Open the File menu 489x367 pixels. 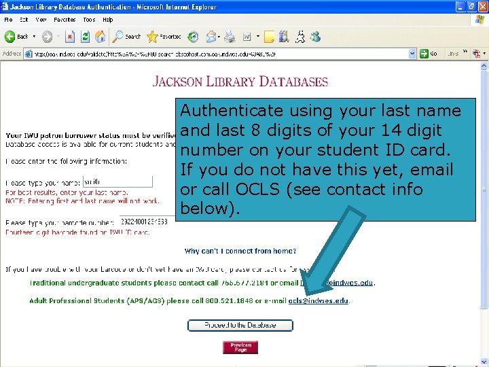click(8, 20)
